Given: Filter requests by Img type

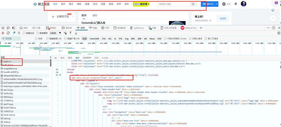Looking at the screenshot, I should pos(127,39).
